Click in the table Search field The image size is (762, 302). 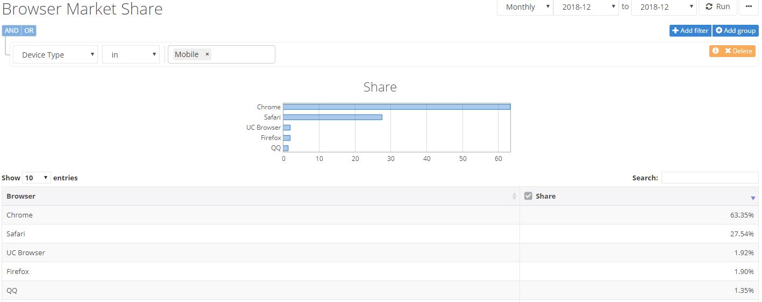[709, 178]
